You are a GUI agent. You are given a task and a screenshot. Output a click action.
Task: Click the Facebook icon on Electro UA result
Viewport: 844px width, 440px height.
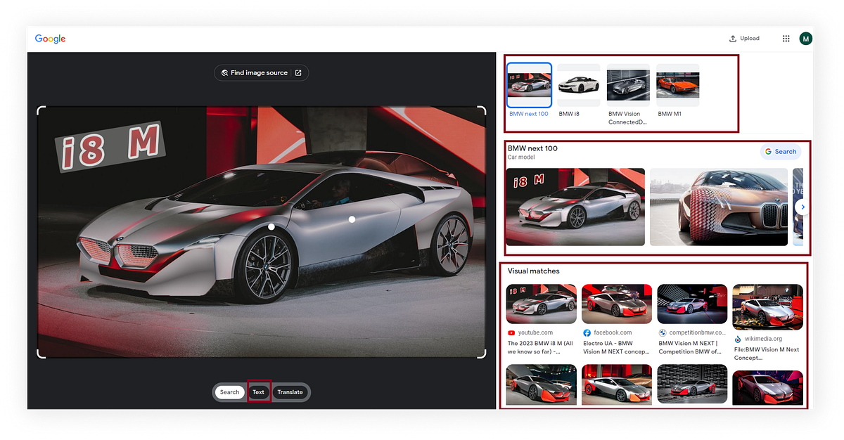(x=587, y=332)
